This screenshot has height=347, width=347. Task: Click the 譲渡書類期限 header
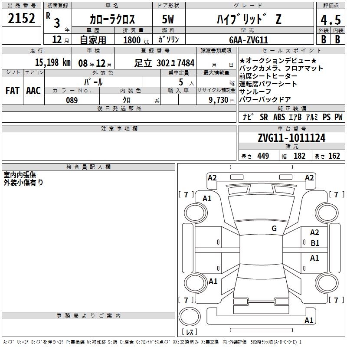pos(216,50)
